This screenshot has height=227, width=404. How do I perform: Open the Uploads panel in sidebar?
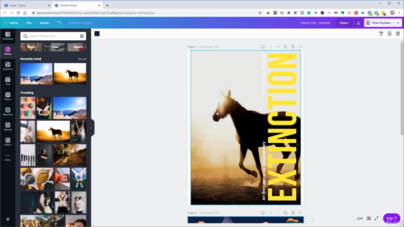click(8, 126)
